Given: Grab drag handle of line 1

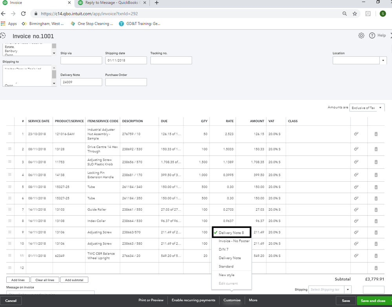Looking at the screenshot, I should [10, 134].
